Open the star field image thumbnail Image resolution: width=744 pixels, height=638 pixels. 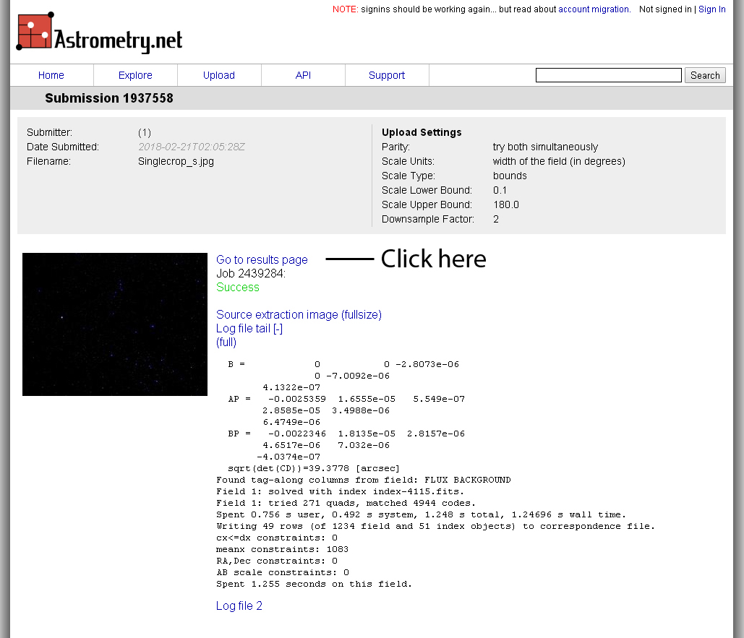115,324
